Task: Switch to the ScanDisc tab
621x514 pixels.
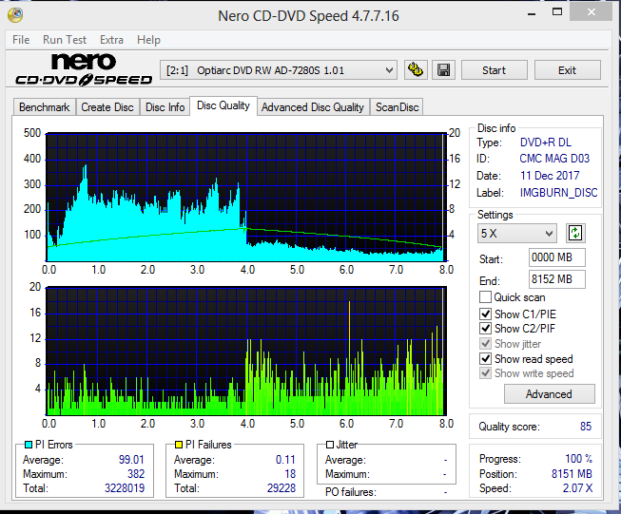Action: (397, 107)
